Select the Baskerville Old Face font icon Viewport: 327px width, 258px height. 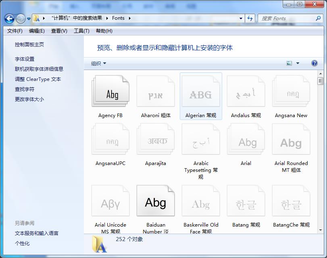[201, 201]
